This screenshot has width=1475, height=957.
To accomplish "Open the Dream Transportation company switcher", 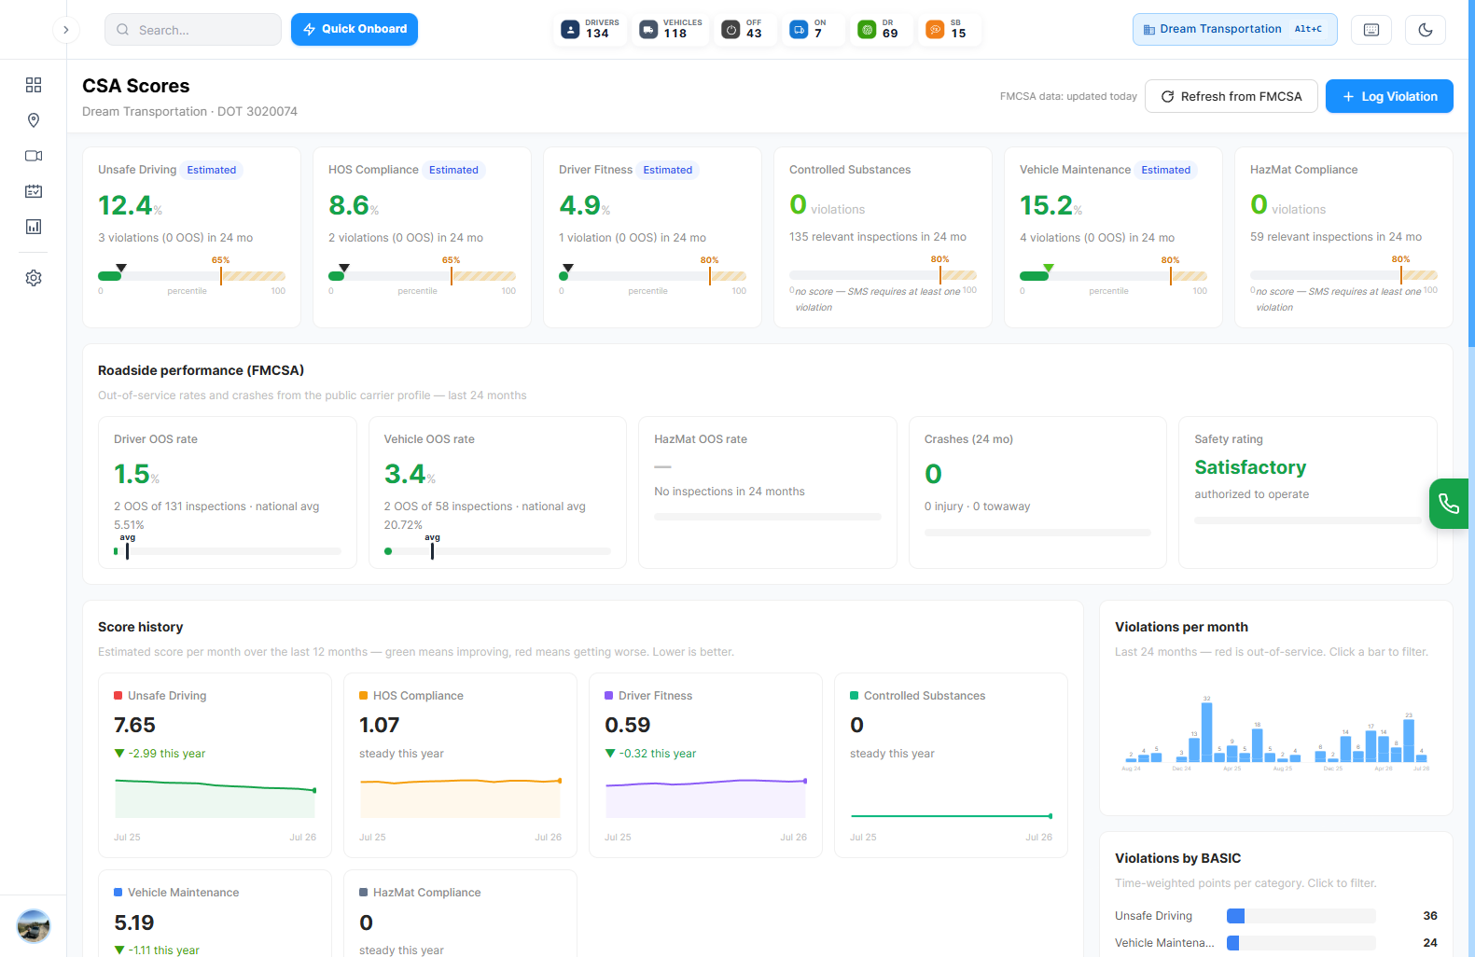I will coord(1234,29).
